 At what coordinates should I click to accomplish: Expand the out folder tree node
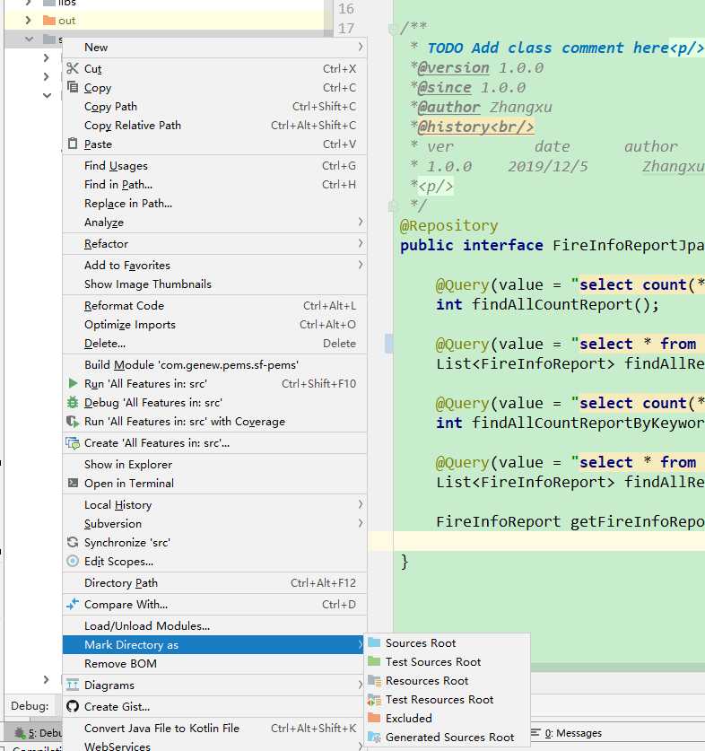(28, 20)
